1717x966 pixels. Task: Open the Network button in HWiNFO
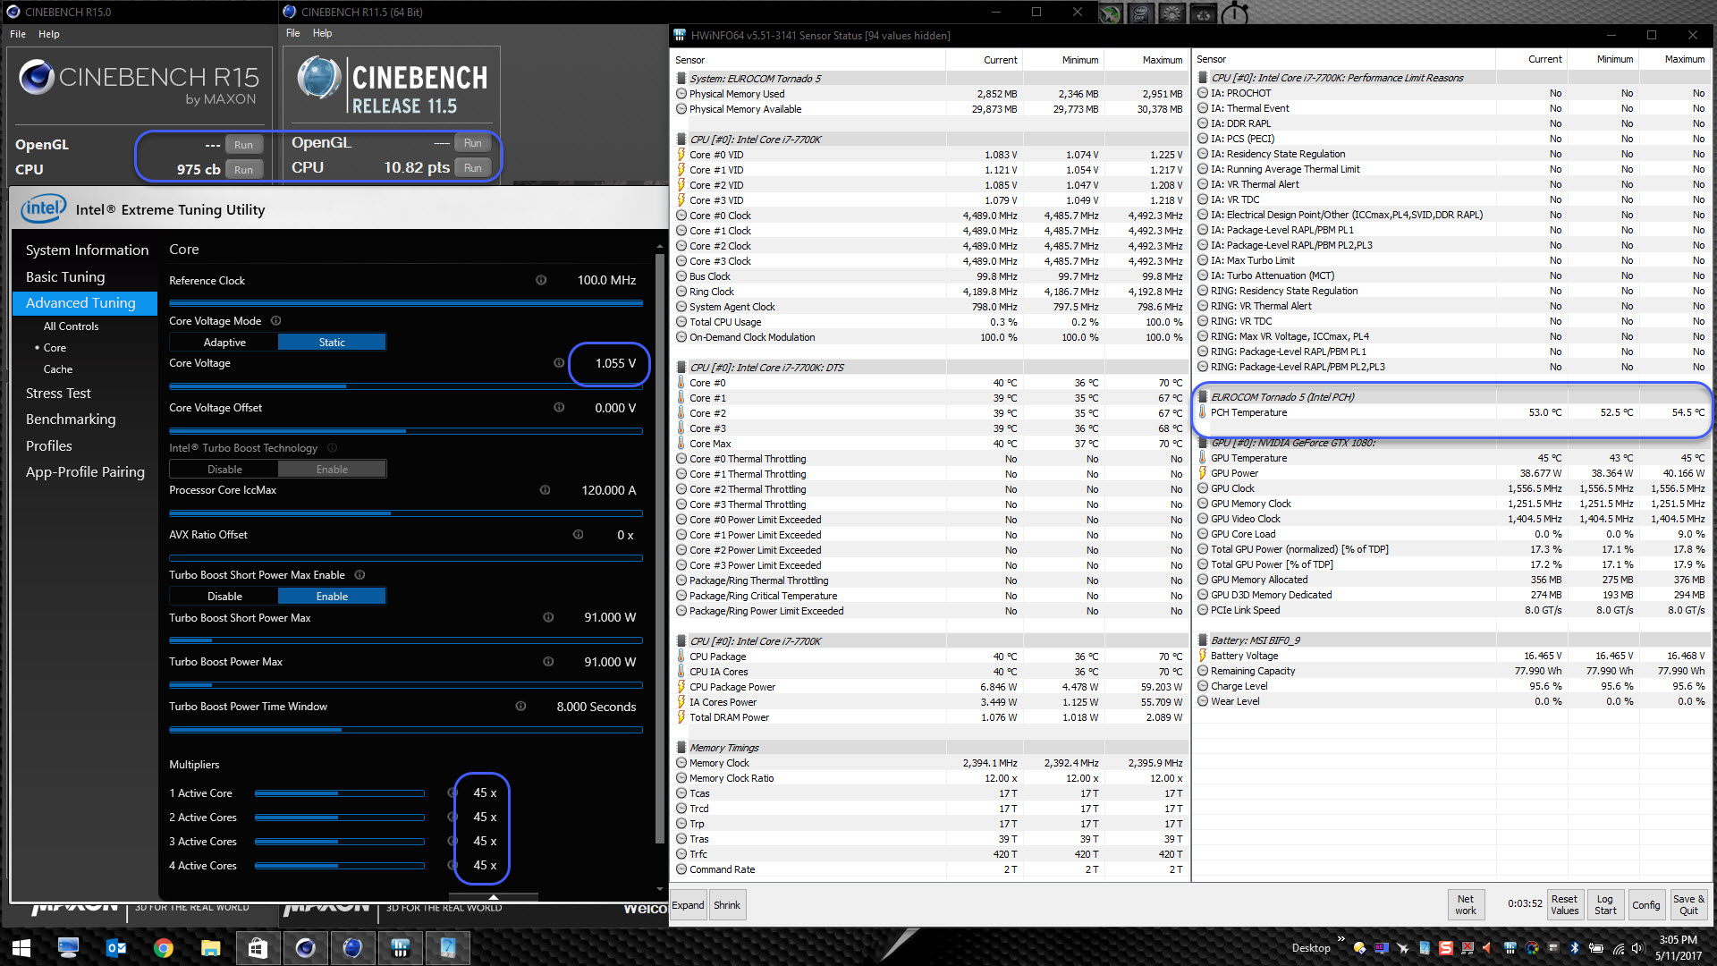coord(1465,904)
